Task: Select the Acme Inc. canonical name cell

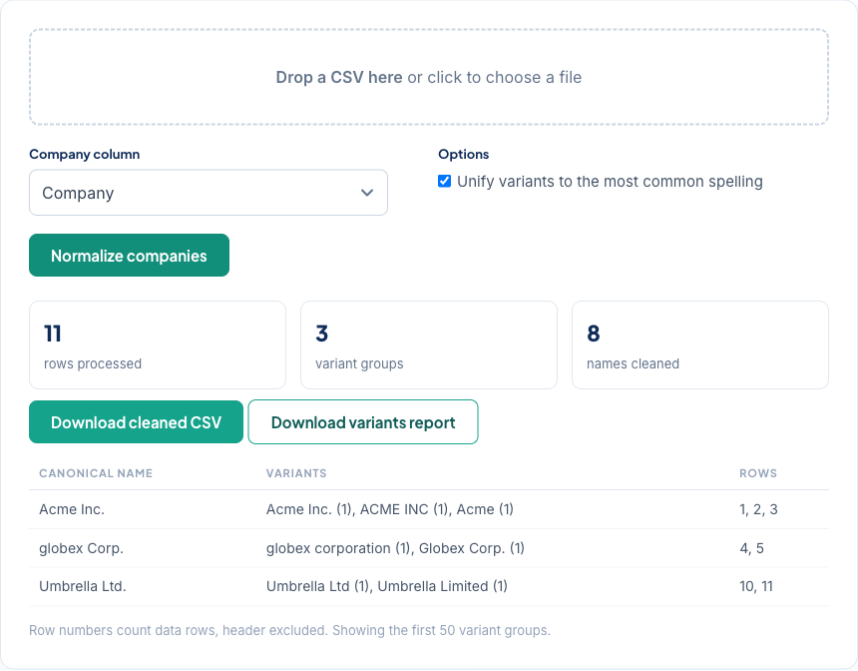Action: tap(72, 509)
